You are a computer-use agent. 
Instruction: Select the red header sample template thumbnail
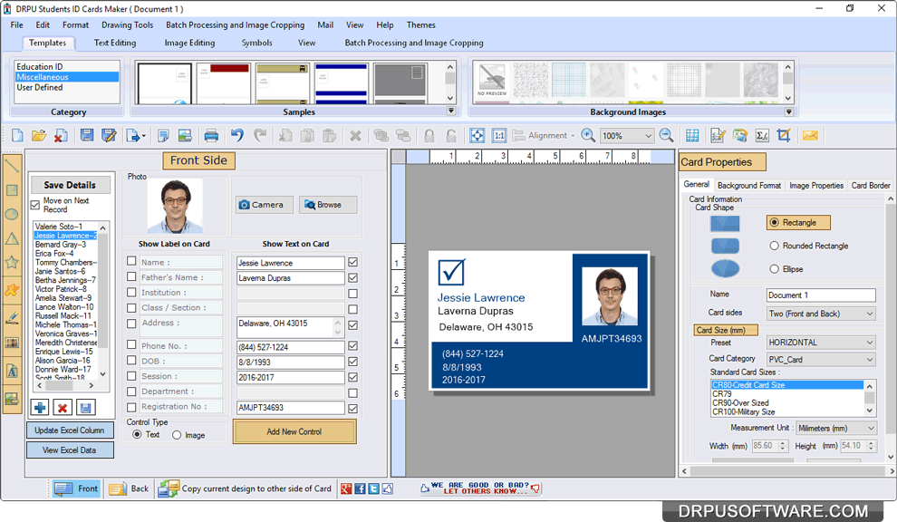[x=224, y=83]
